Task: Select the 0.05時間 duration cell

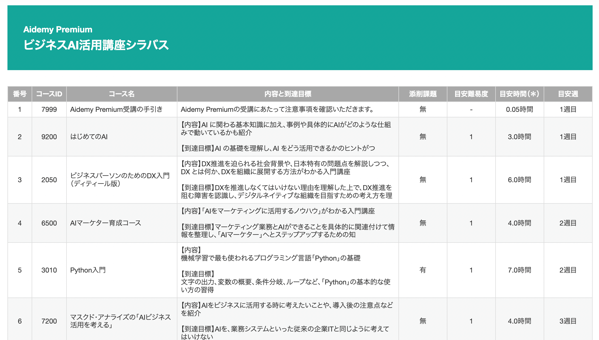Action: [x=520, y=109]
